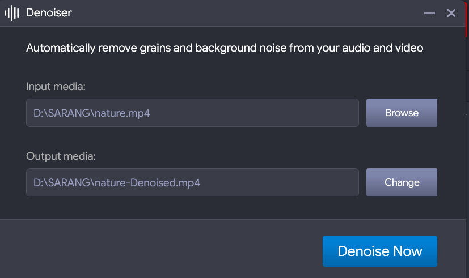469x278 pixels.
Task: Click "D:\SARANG" in the output media field
Action: tap(63, 182)
